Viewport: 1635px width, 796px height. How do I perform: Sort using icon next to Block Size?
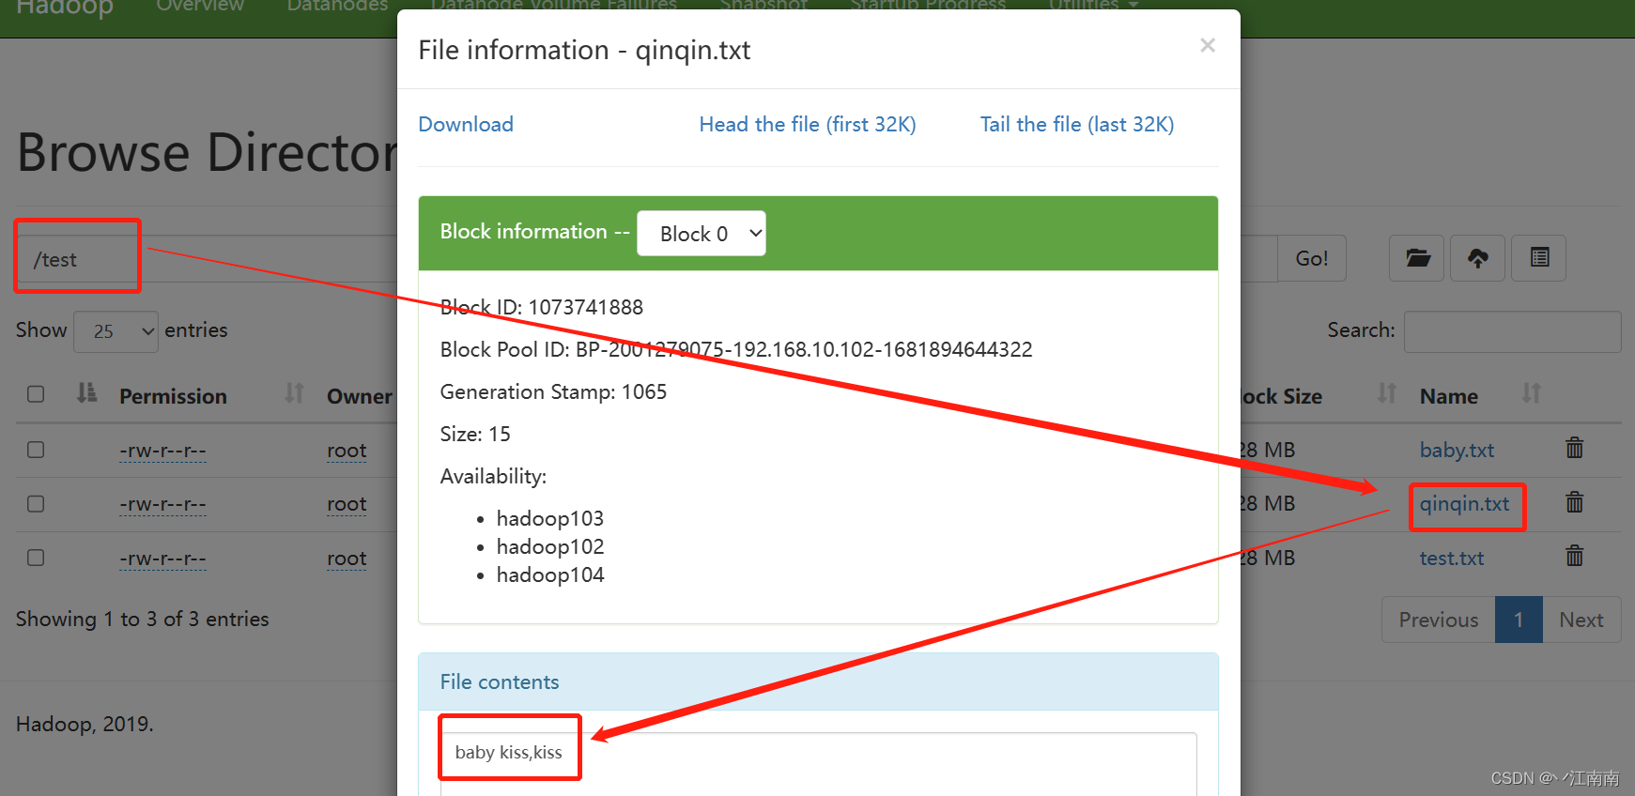click(1387, 393)
